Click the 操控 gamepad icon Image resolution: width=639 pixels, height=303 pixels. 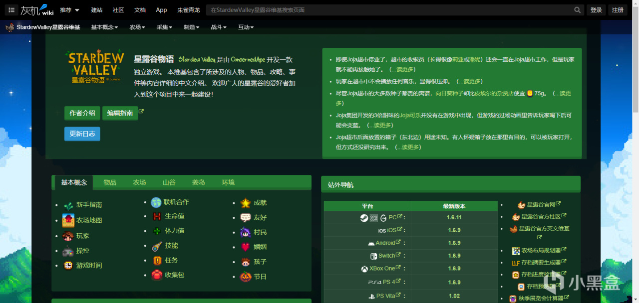(x=68, y=251)
